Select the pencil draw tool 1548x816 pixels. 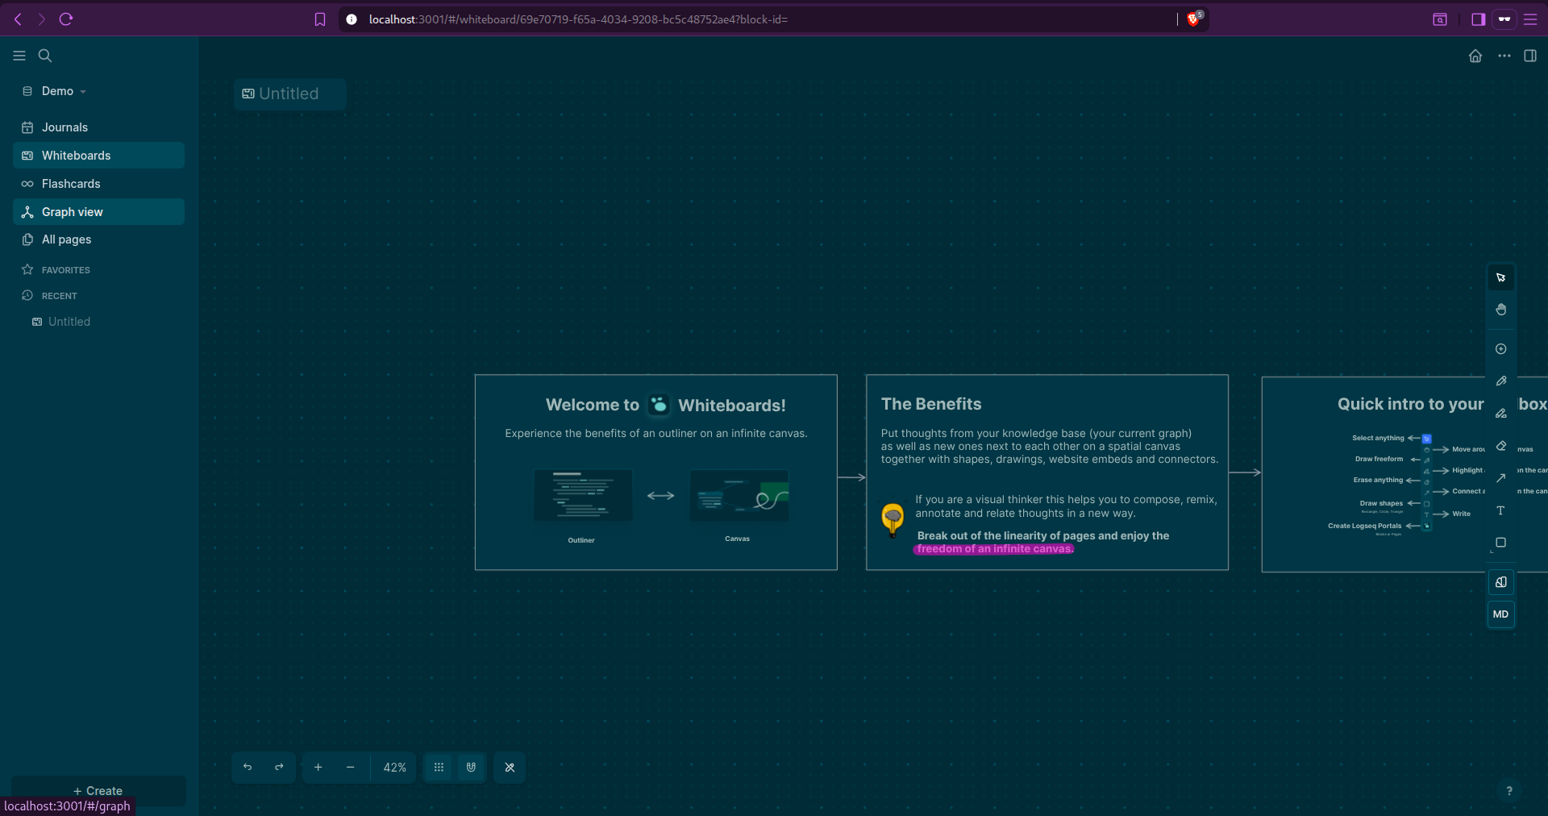click(1500, 381)
